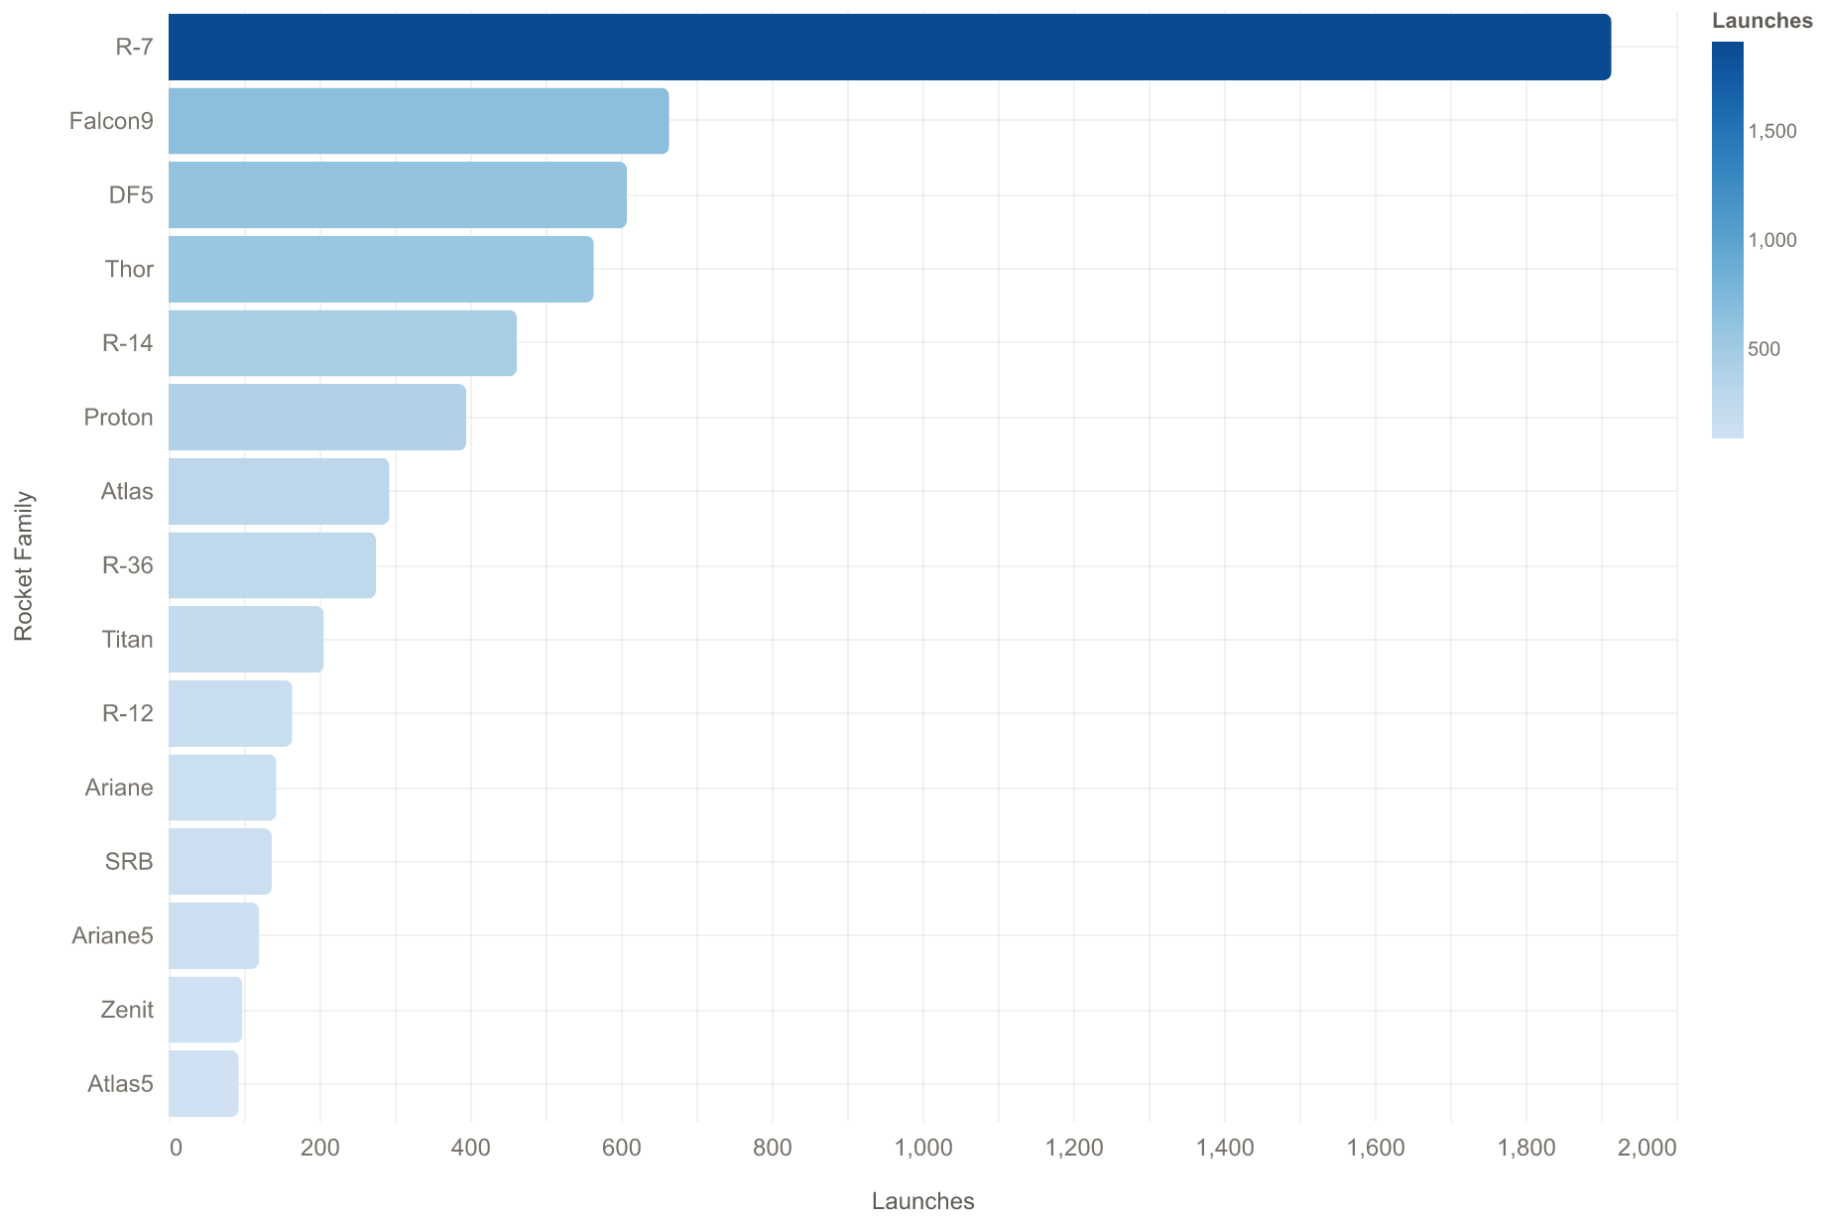Click the "SRB" axis label
This screenshot has height=1222, width=1825.
tap(129, 861)
